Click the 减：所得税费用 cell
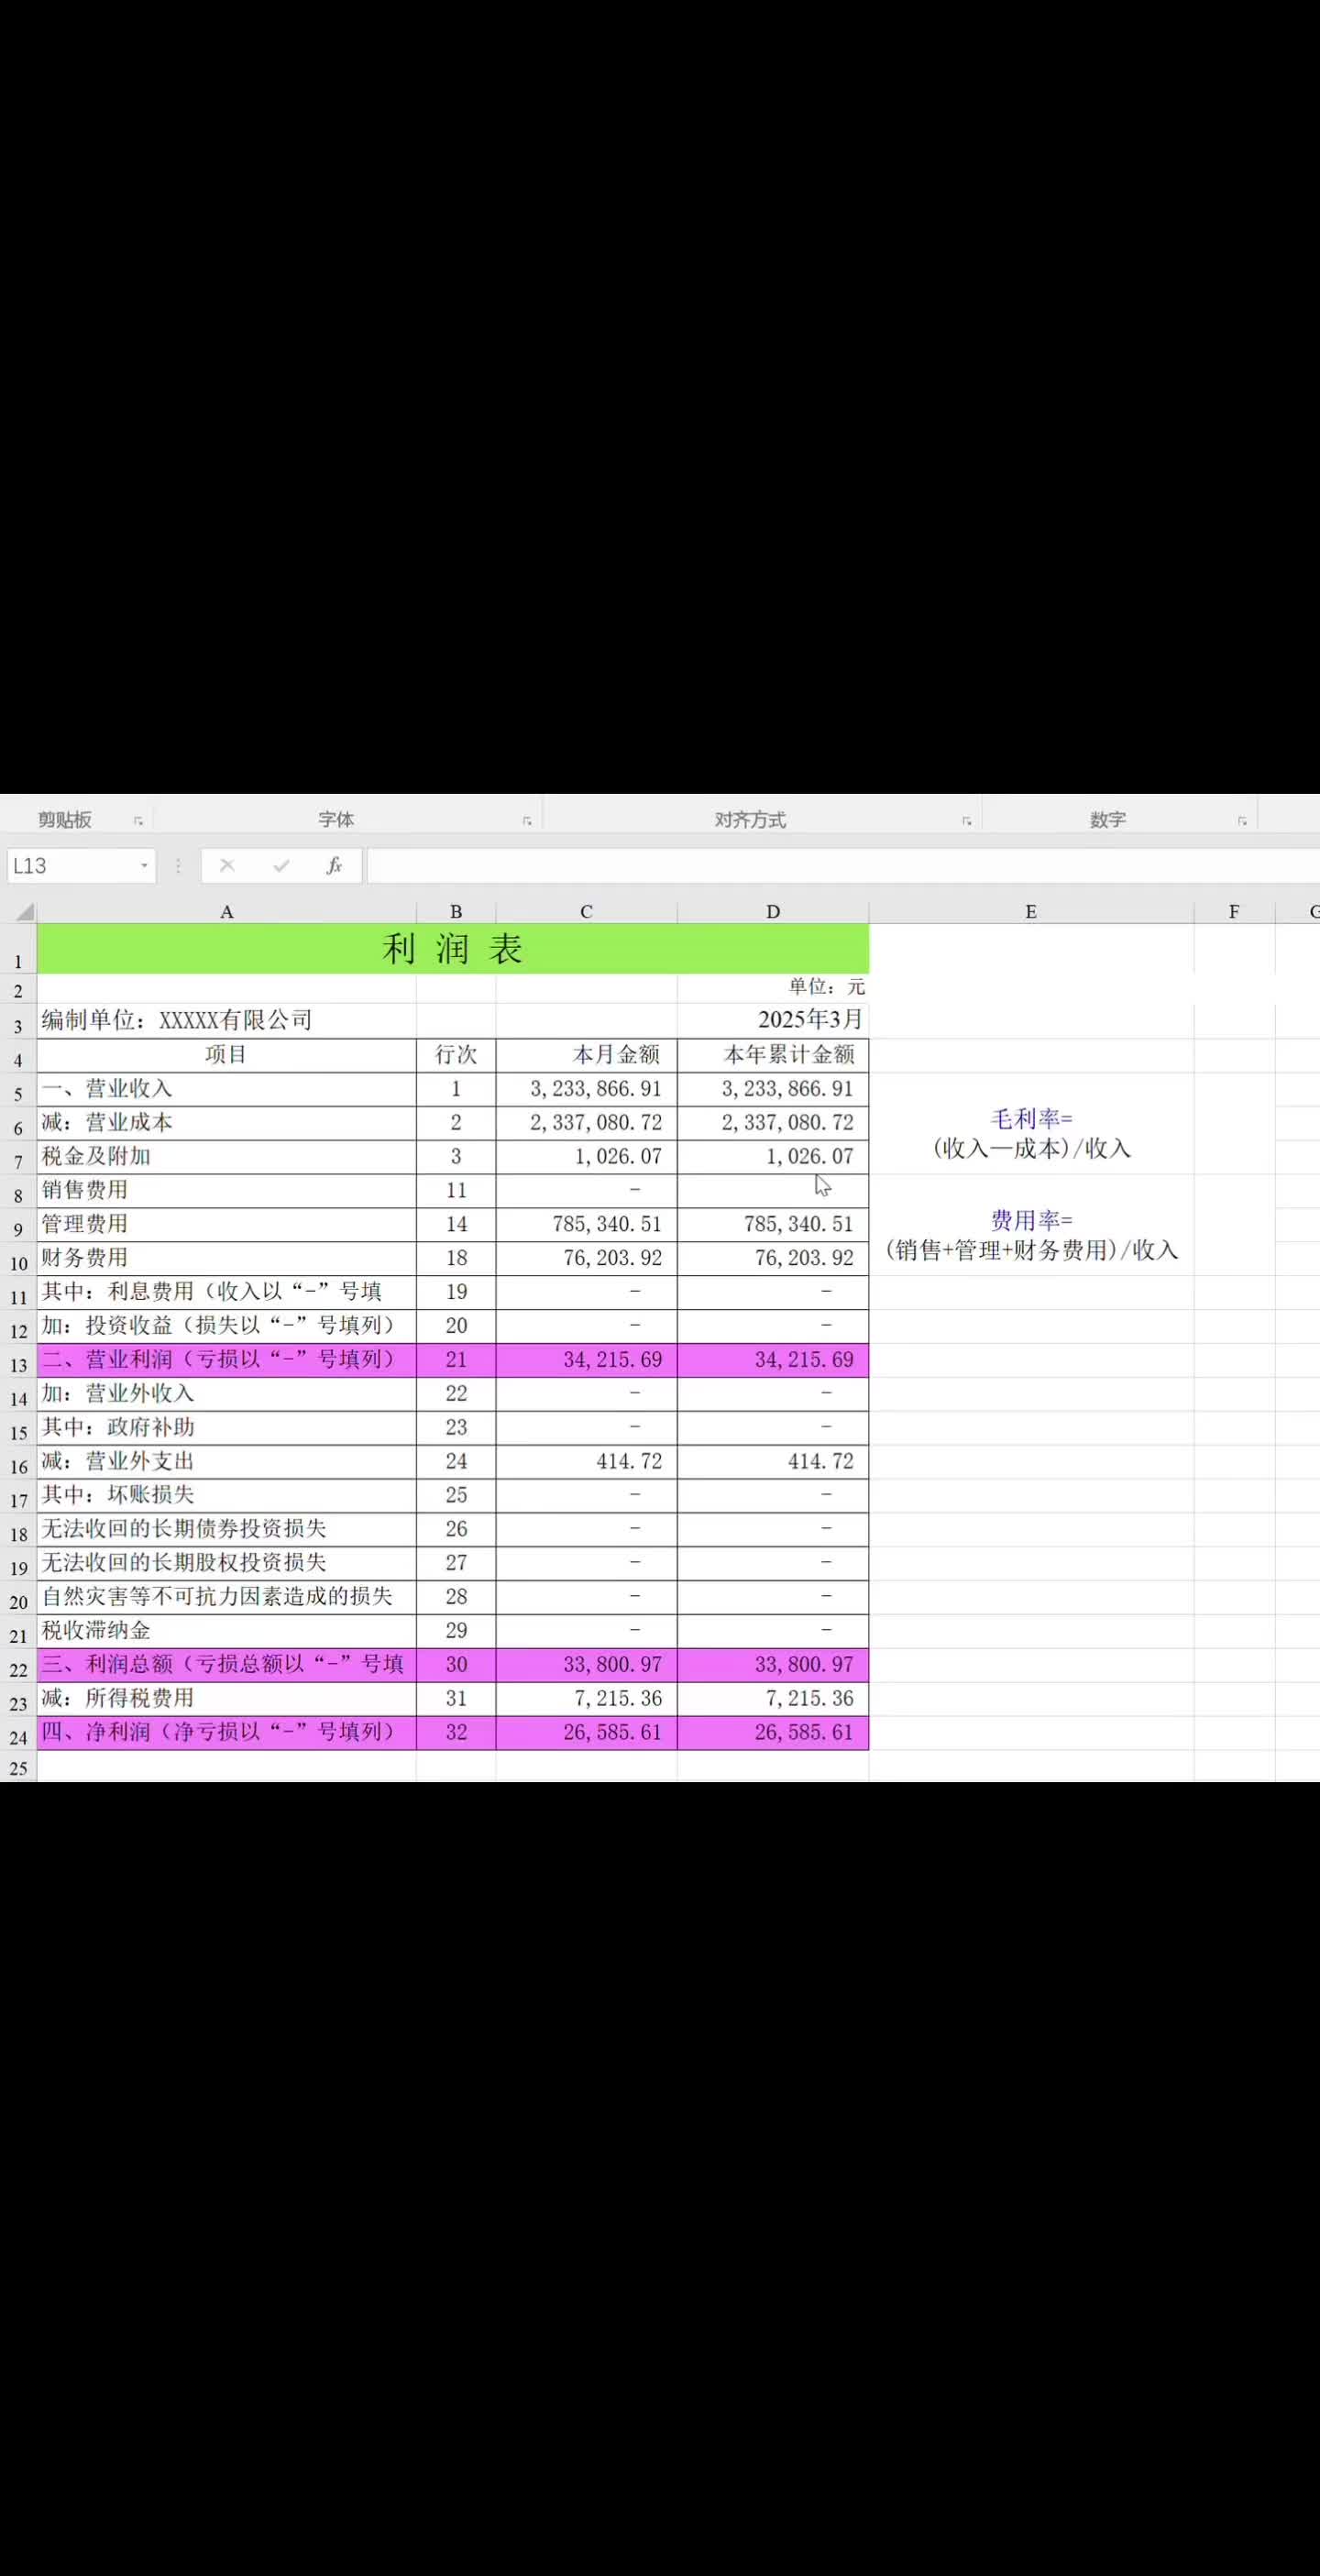The image size is (1320, 2576). pos(227,1699)
